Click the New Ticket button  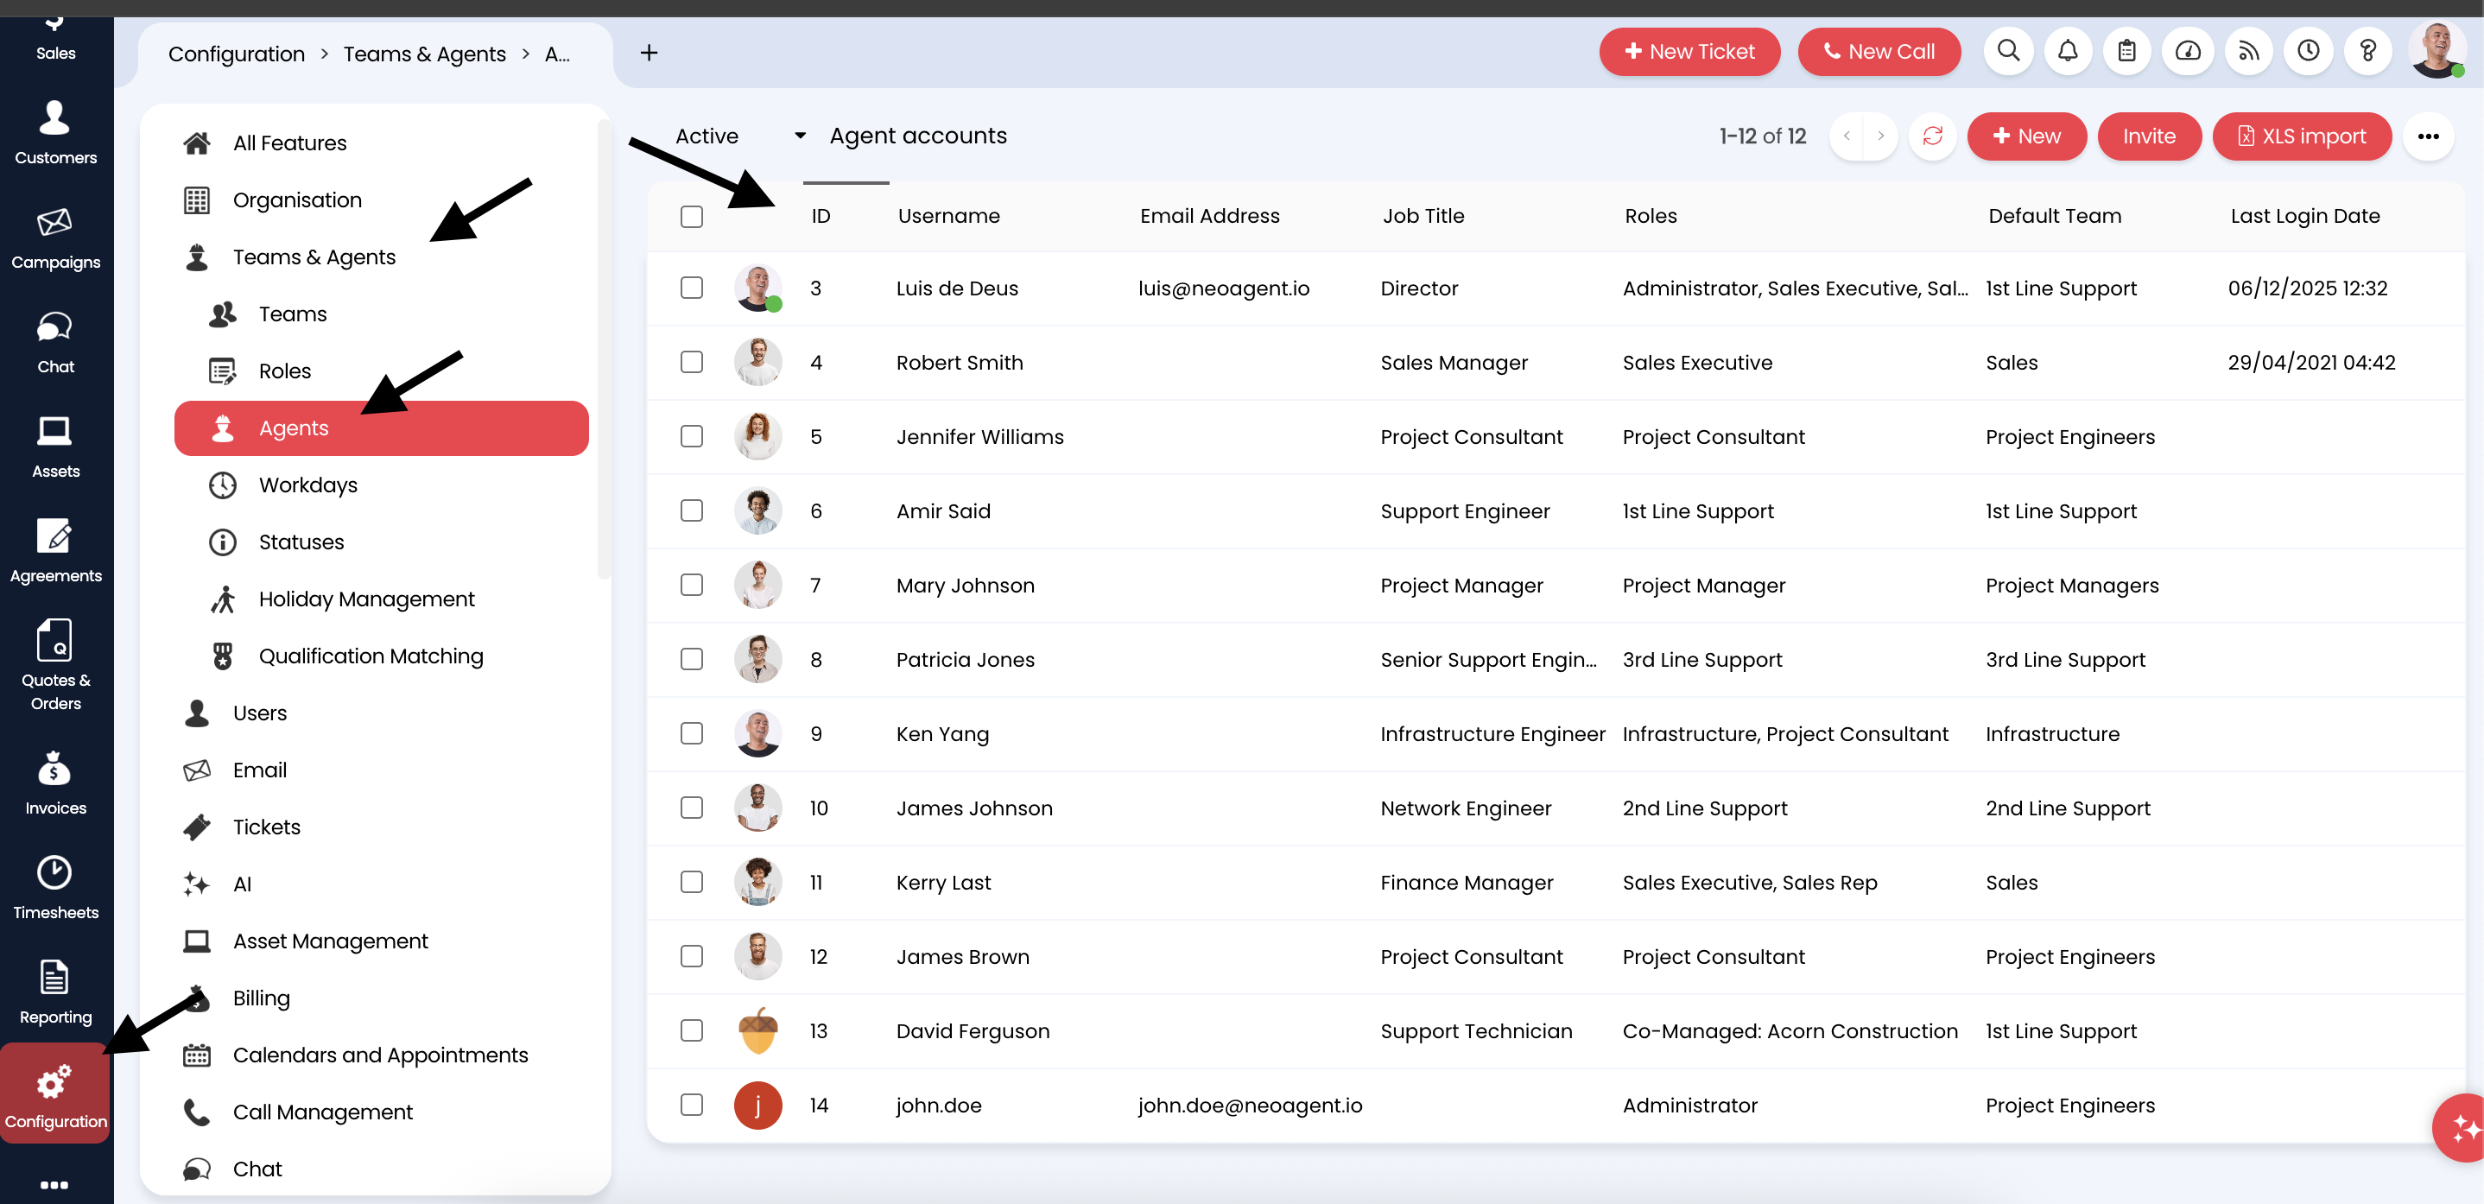(x=1689, y=51)
